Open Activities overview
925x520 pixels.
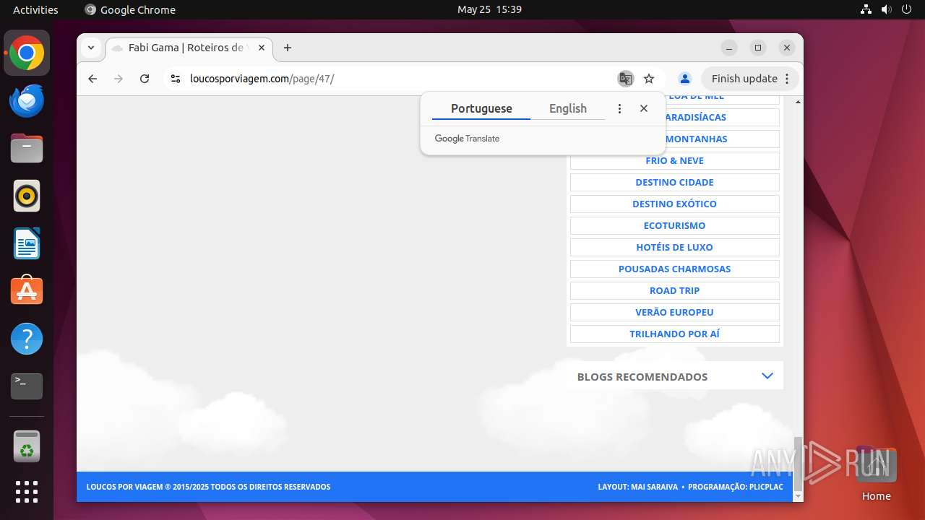(x=35, y=9)
